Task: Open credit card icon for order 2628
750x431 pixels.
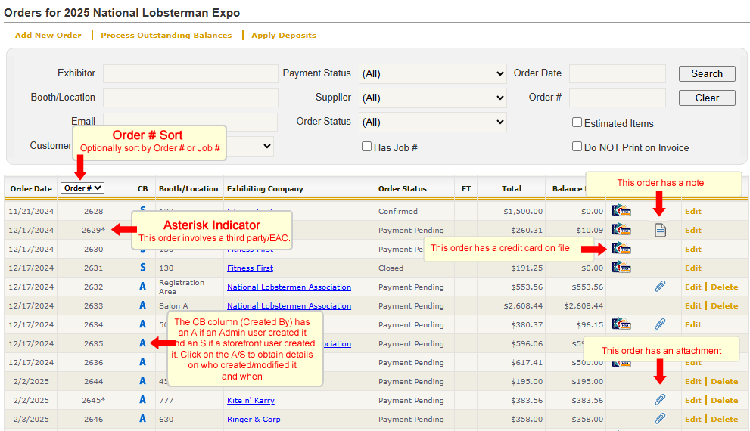Action: (x=621, y=211)
